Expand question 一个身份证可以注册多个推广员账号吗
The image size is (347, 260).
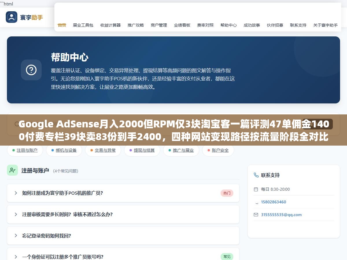(123, 254)
